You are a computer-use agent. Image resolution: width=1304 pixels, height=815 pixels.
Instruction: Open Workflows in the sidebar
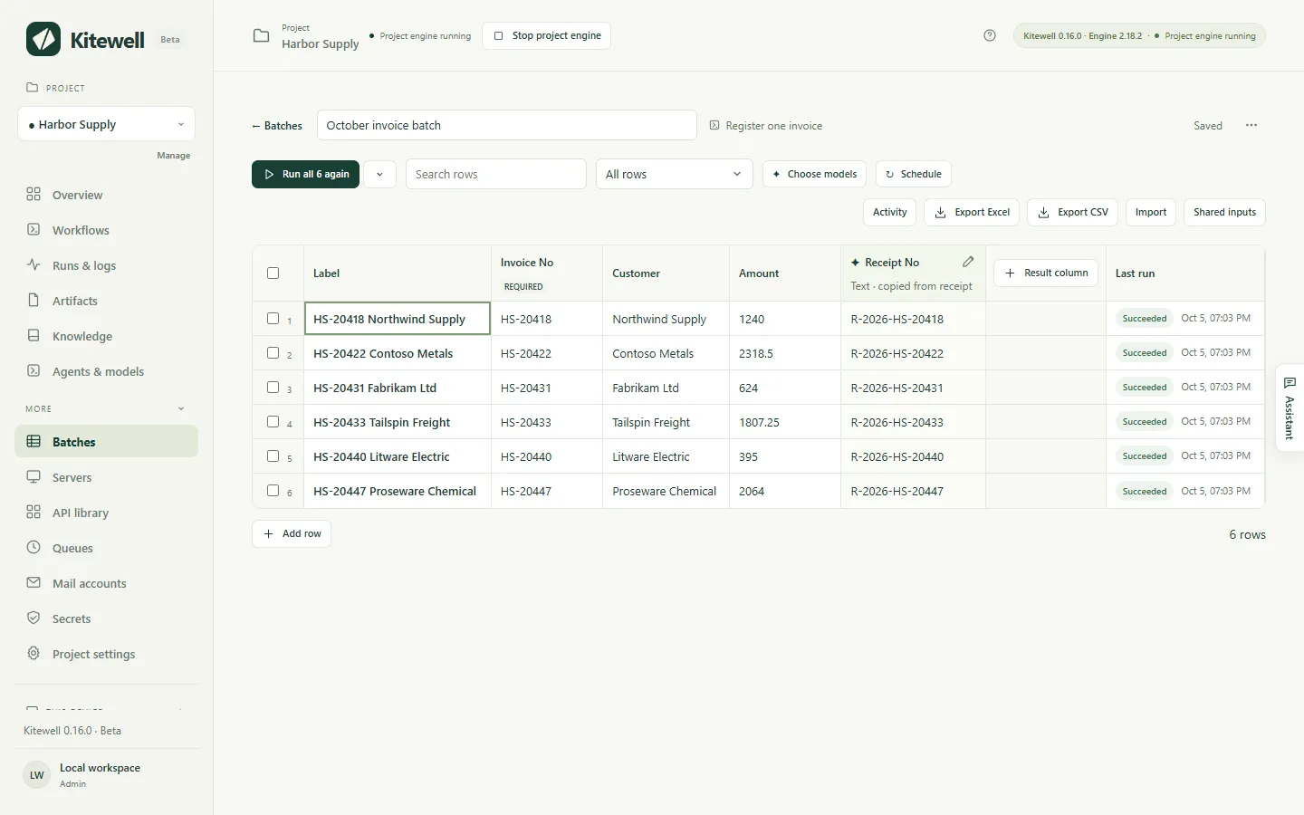point(106,230)
